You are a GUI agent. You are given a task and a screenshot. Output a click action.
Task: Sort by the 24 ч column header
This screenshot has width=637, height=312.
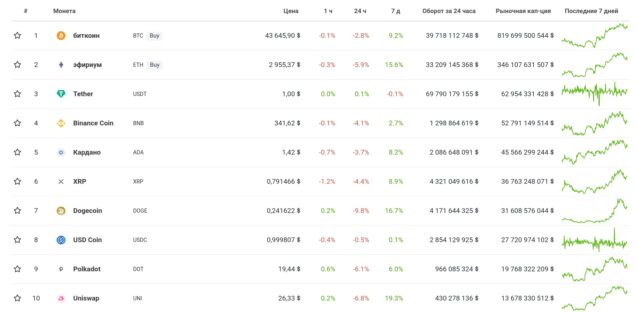click(x=360, y=11)
